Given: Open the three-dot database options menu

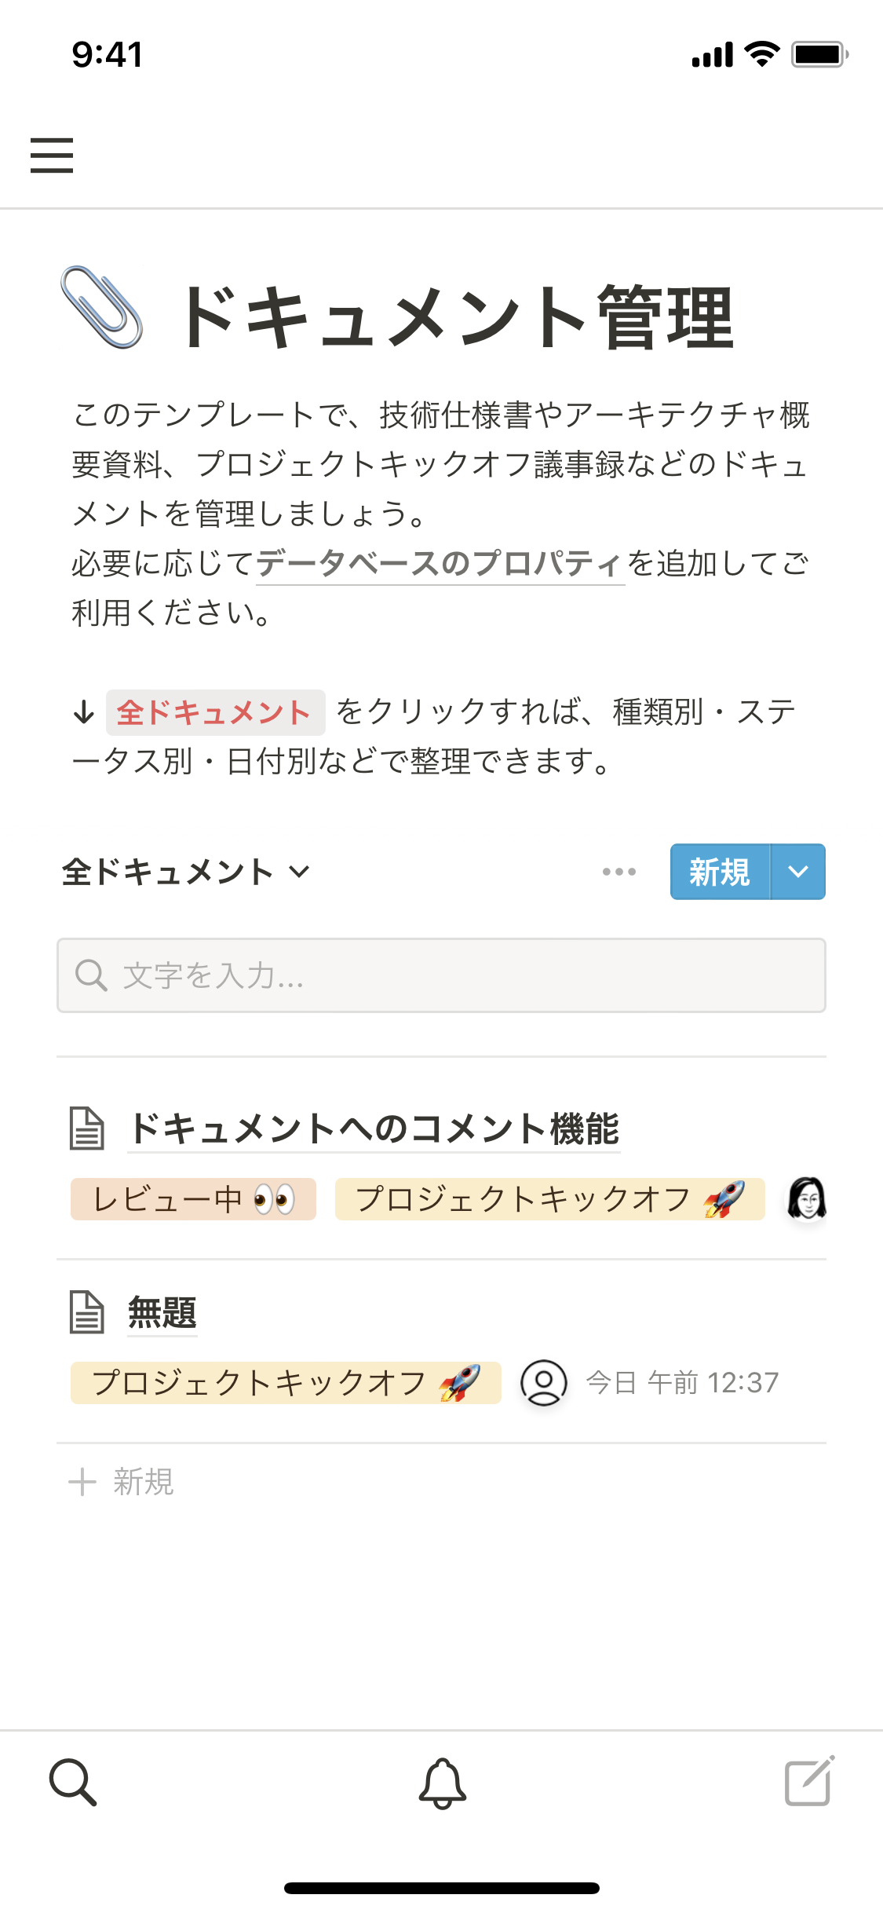Looking at the screenshot, I should coord(618,872).
